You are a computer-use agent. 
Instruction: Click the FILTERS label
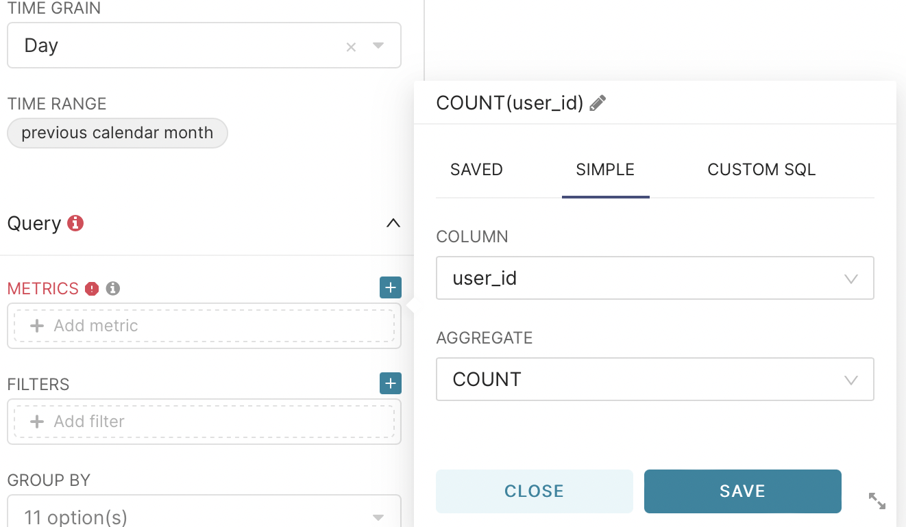[x=38, y=385]
